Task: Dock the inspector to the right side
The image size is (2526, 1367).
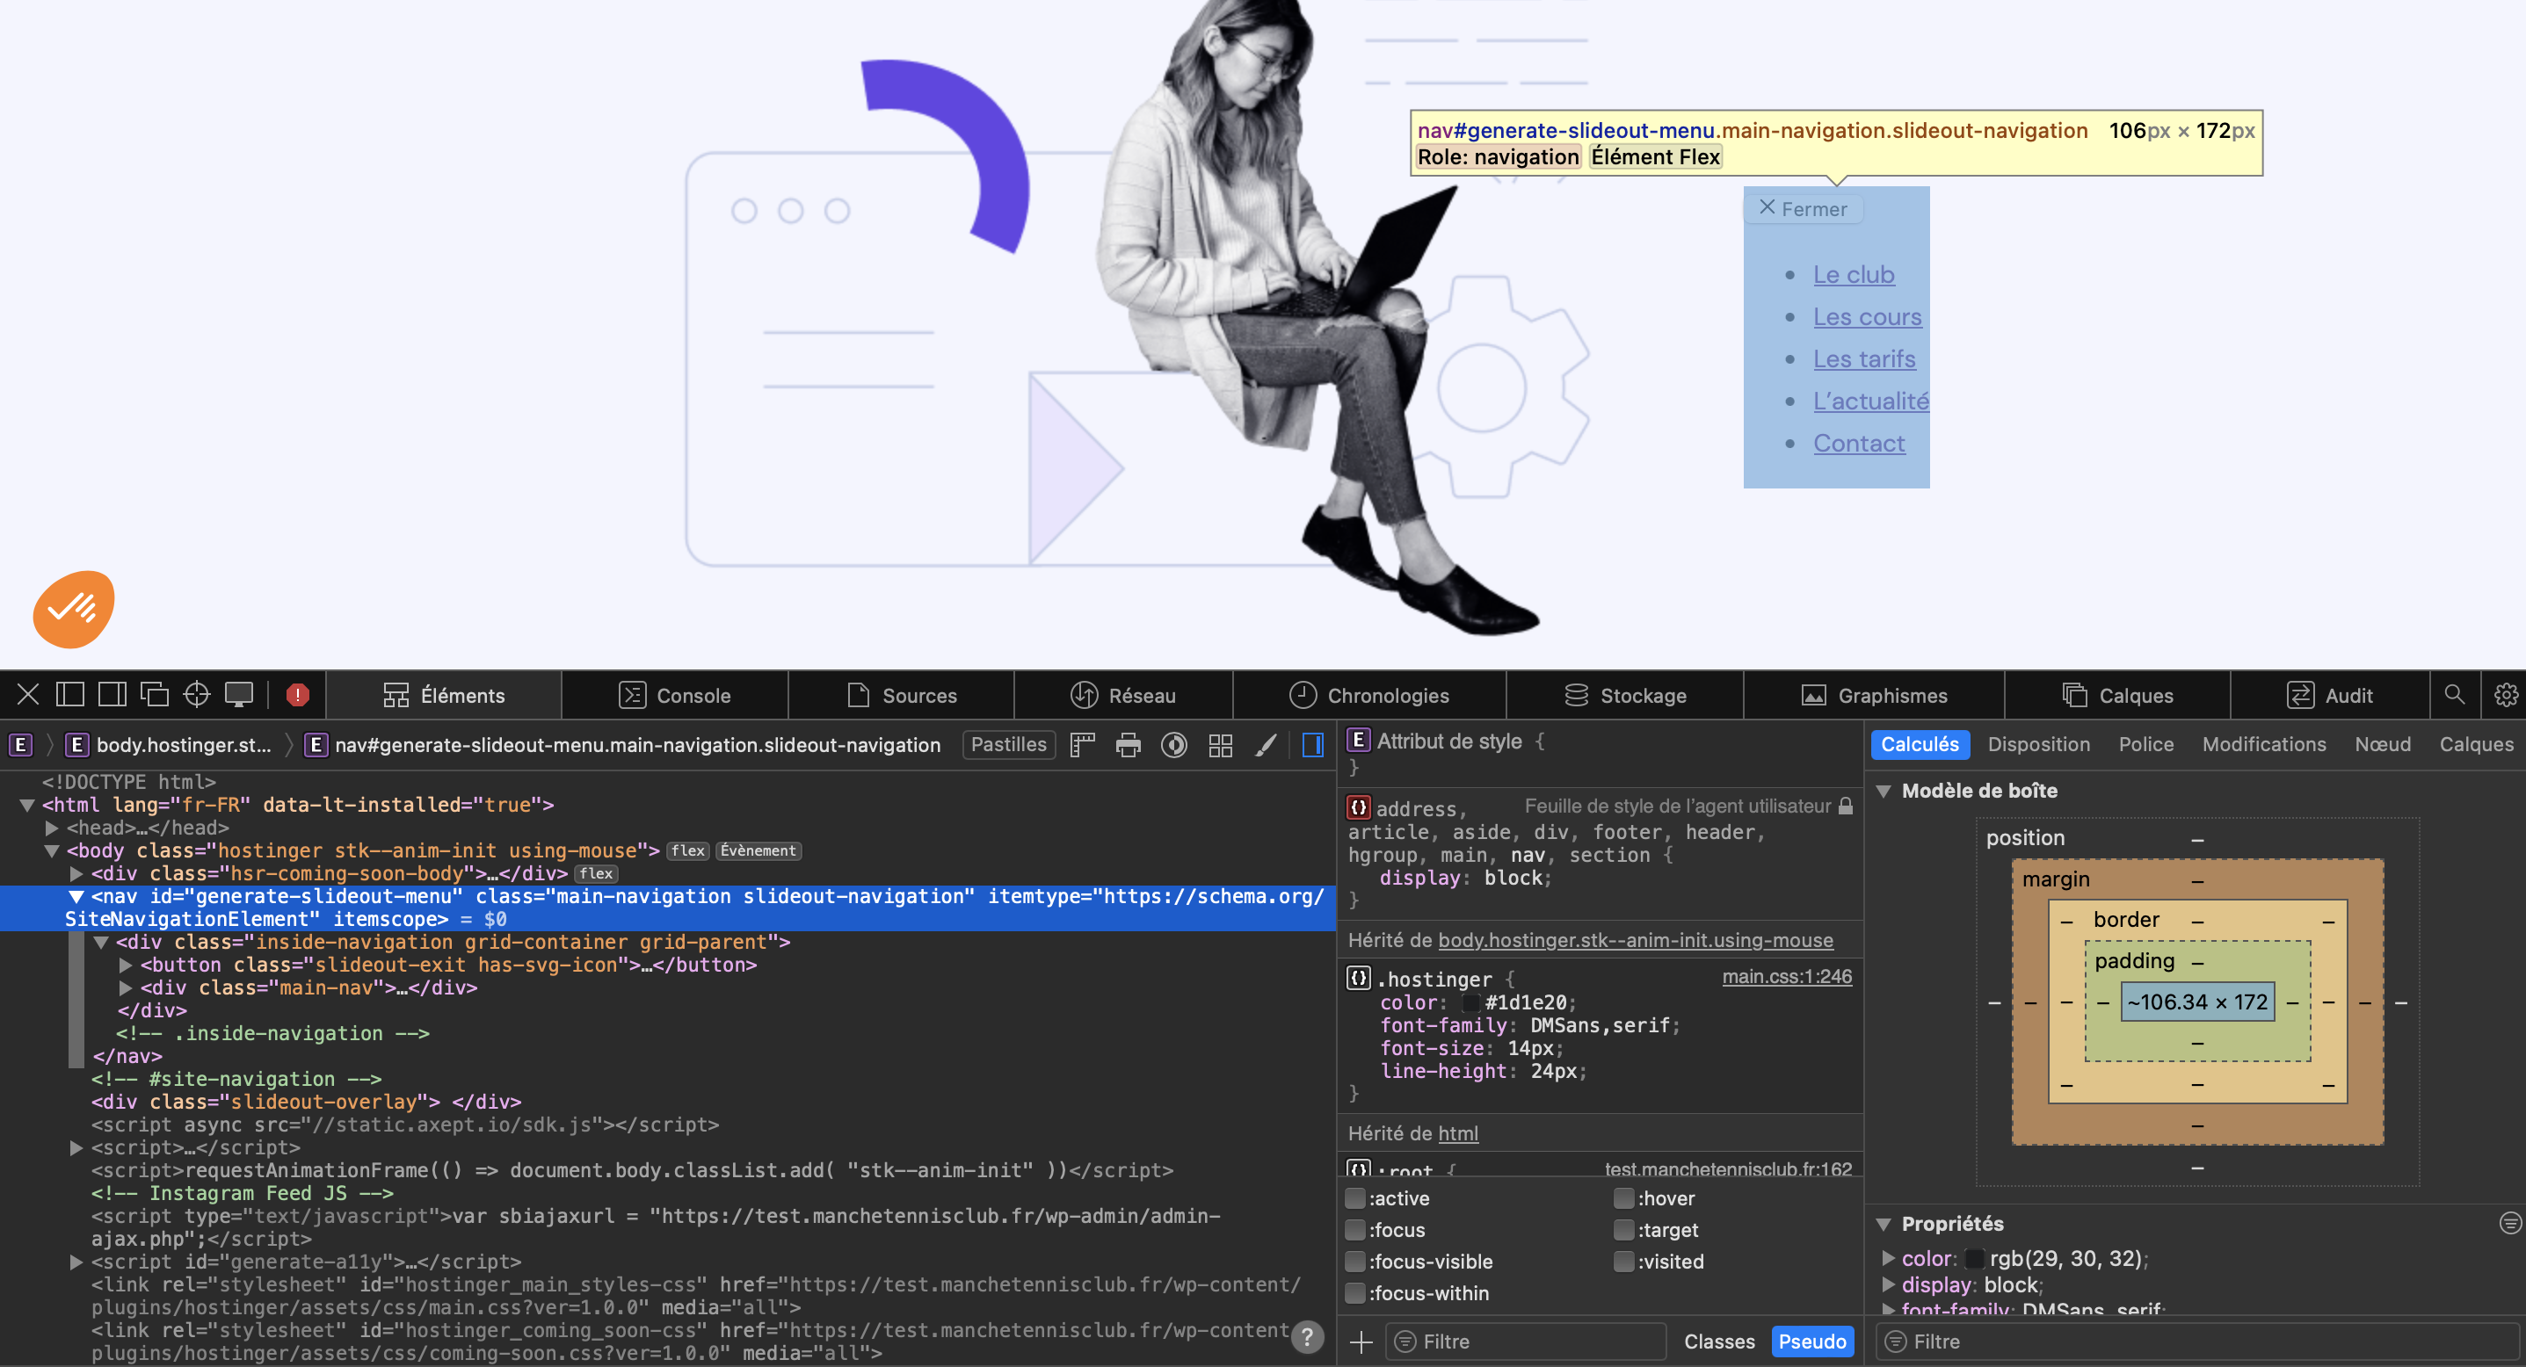Action: (112, 695)
